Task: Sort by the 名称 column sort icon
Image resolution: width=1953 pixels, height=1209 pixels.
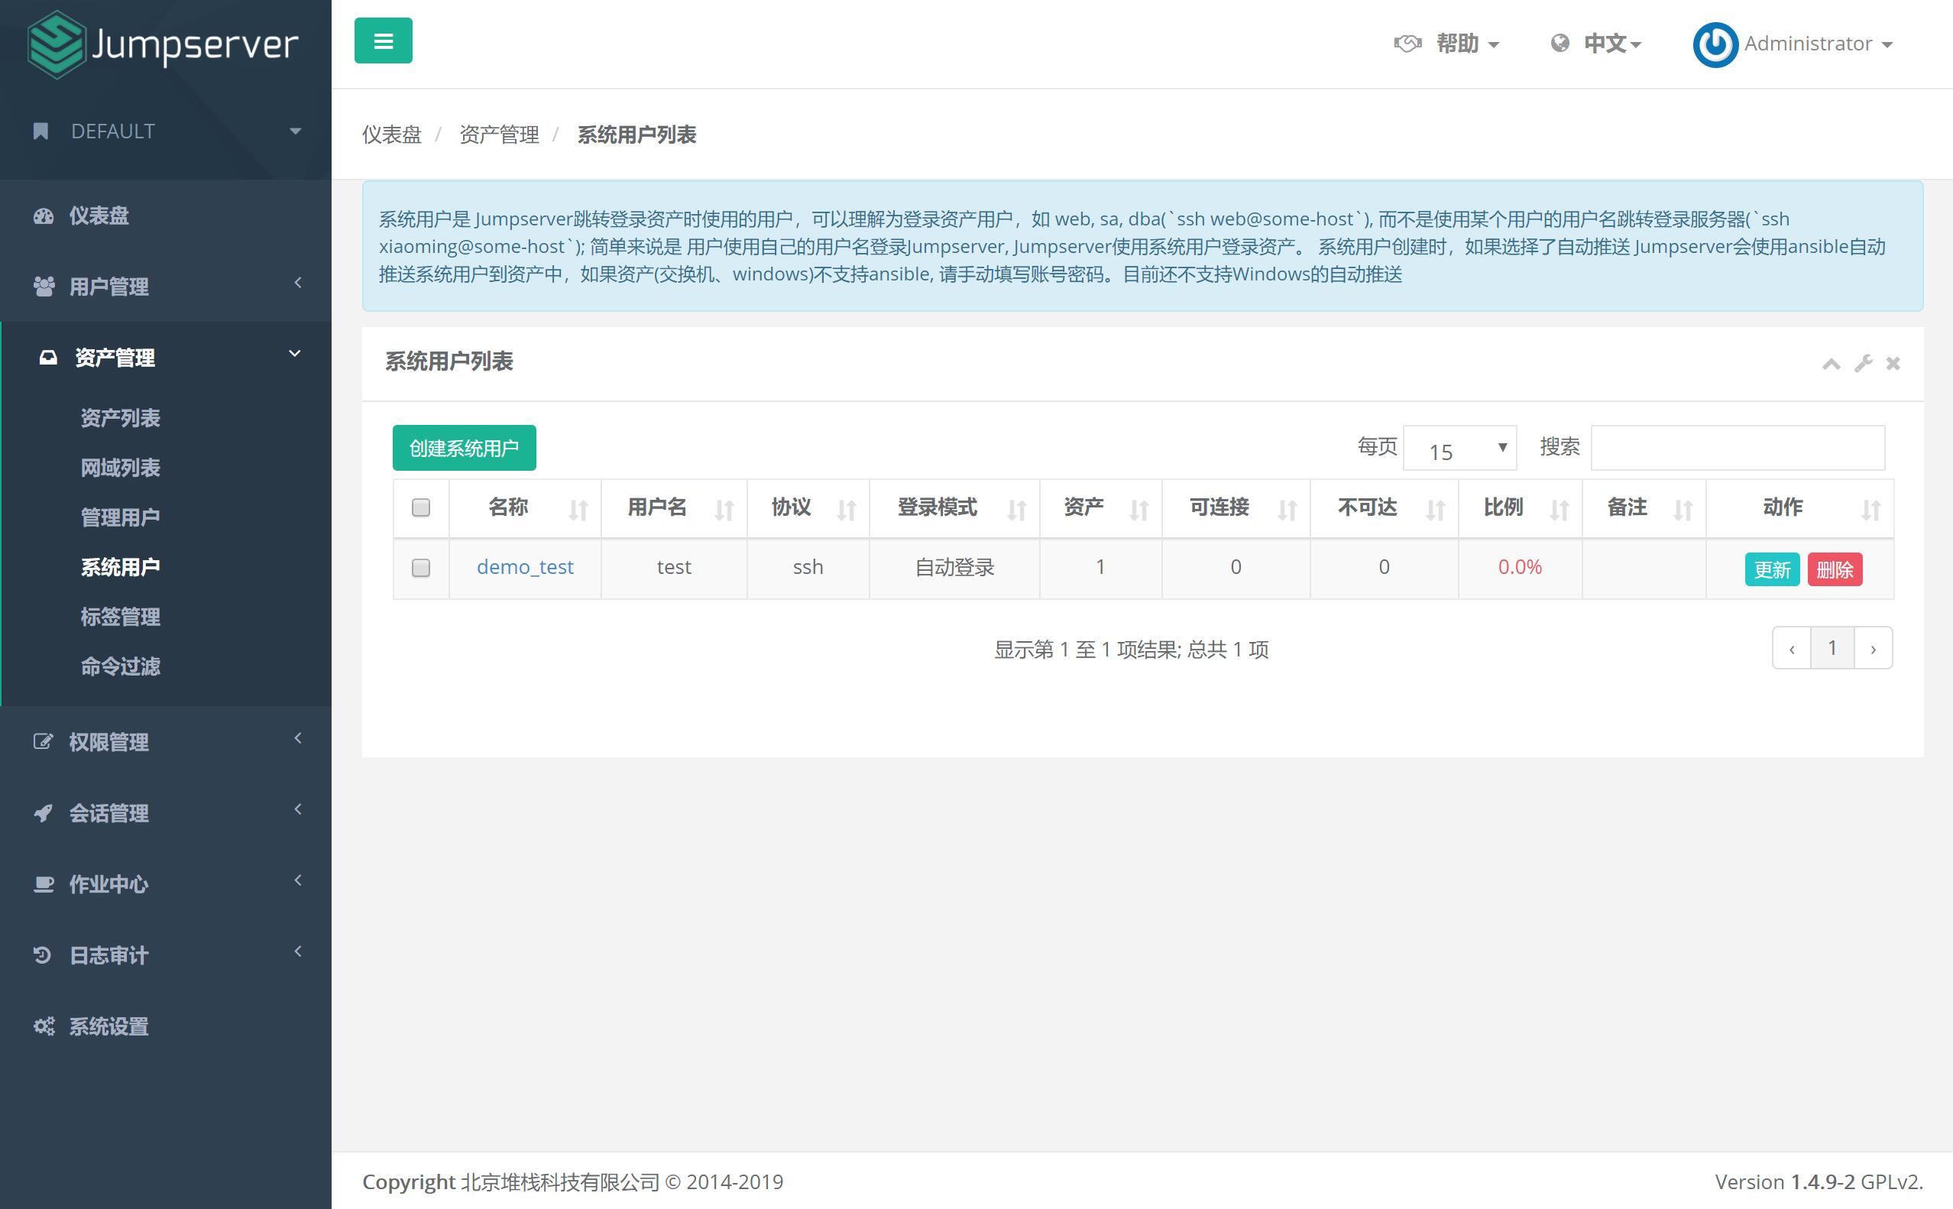Action: pyautogui.click(x=578, y=509)
